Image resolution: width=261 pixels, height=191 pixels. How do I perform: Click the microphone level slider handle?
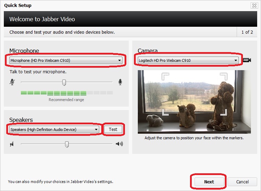[64, 82]
